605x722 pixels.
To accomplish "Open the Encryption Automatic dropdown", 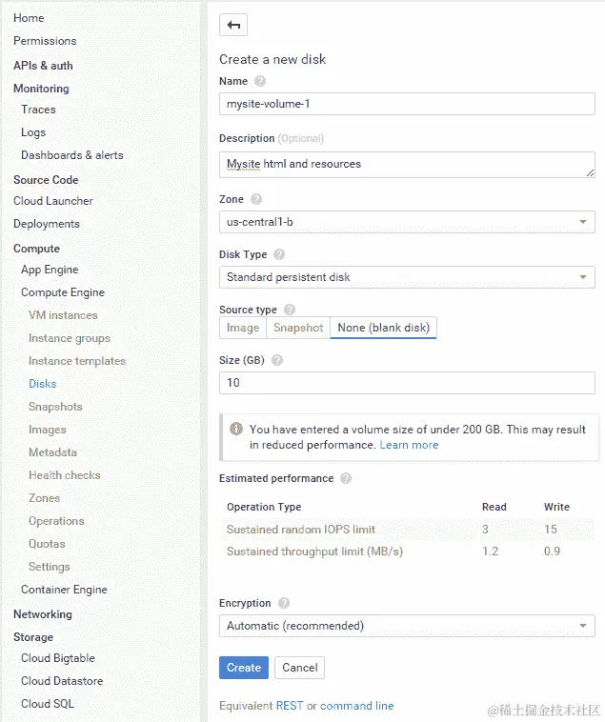I will (x=407, y=626).
